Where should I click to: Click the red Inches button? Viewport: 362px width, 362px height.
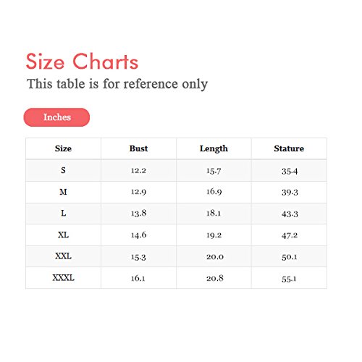pos(56,117)
